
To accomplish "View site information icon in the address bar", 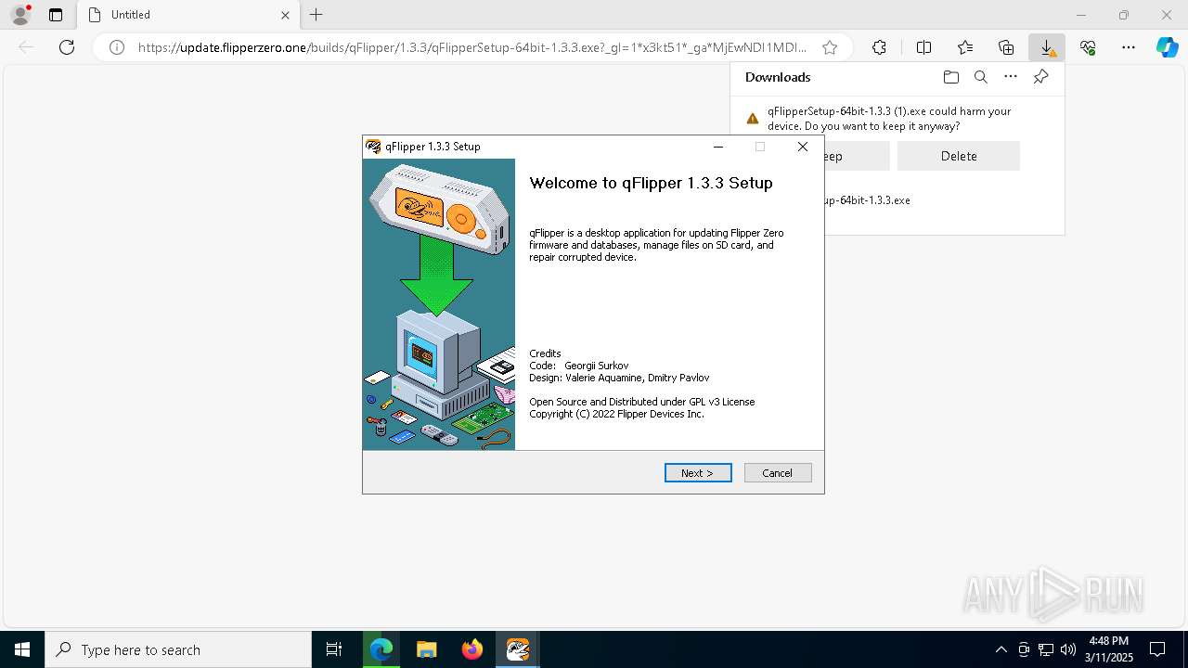I will [117, 47].
